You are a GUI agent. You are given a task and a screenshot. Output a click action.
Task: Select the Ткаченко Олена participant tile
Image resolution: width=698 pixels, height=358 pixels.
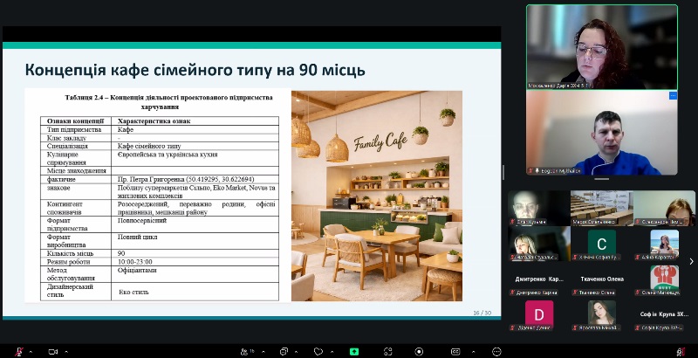[x=601, y=279]
